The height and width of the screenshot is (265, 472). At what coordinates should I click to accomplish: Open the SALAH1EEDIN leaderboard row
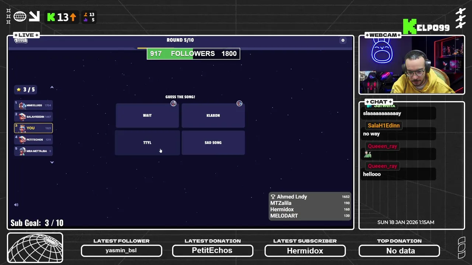[33, 117]
